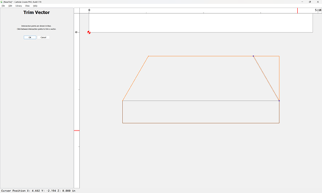Screen dimensions: 322x193
Task: Confirm trimming with the OK button
Action: 30,37
